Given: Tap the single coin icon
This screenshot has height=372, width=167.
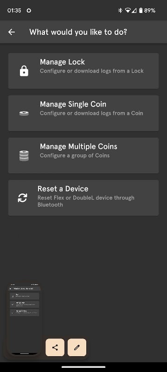Looking at the screenshot, I should coord(24,113).
